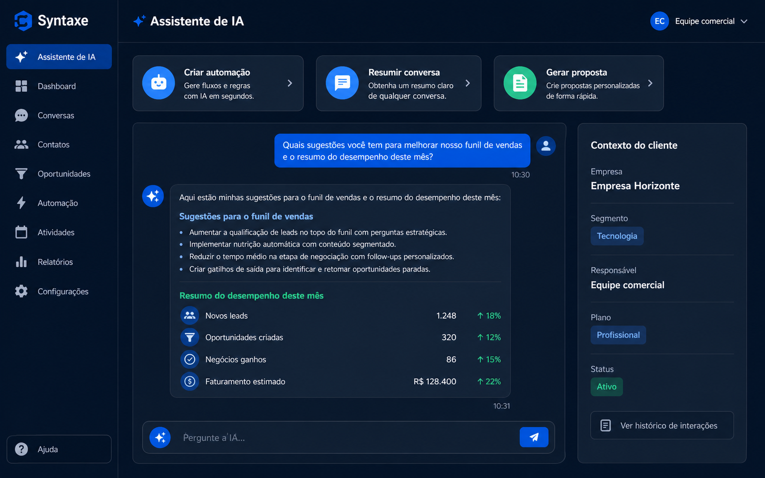Click the Conversas chat bubble icon
The width and height of the screenshot is (765, 478).
click(x=21, y=115)
